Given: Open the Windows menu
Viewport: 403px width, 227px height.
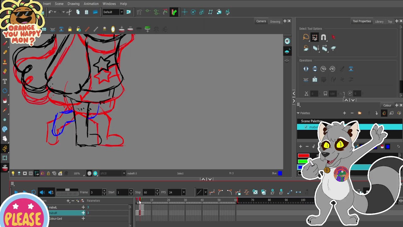Looking at the screenshot, I should click(109, 4).
